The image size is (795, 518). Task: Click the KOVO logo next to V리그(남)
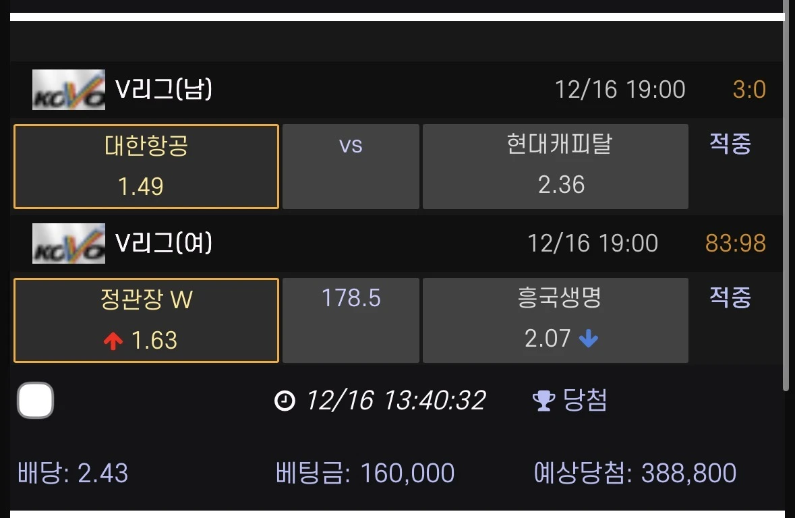(68, 88)
